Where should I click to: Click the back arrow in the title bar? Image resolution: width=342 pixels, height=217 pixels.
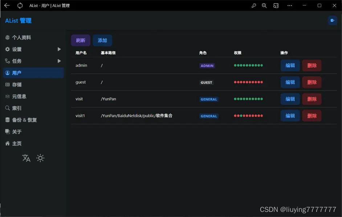point(7,5)
